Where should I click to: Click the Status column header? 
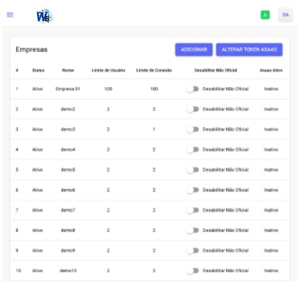point(38,70)
